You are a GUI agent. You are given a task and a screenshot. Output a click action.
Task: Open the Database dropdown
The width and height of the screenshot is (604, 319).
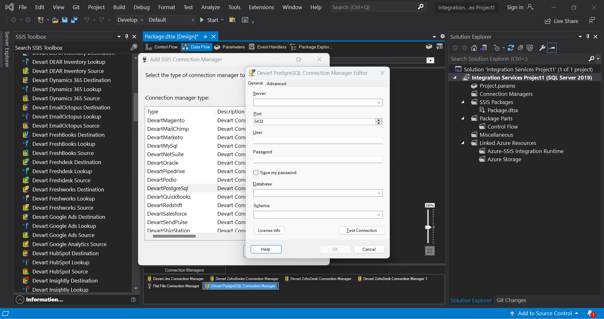click(x=379, y=193)
